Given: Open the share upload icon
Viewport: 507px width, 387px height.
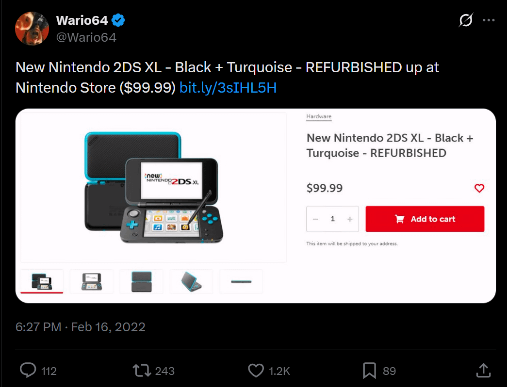Looking at the screenshot, I should 483,371.
